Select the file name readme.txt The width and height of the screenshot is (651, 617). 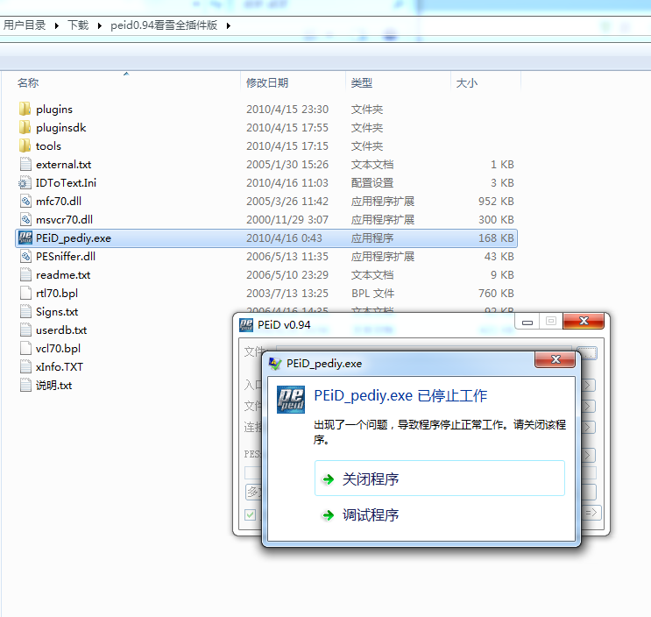tap(63, 275)
